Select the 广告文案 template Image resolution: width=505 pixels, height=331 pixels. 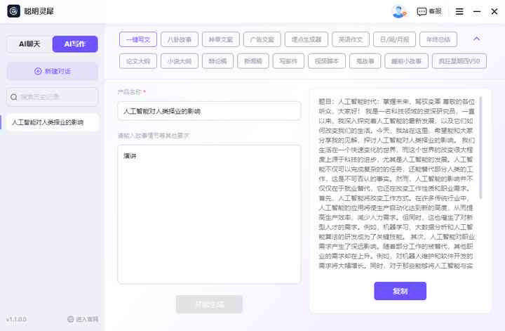pyautogui.click(x=262, y=39)
